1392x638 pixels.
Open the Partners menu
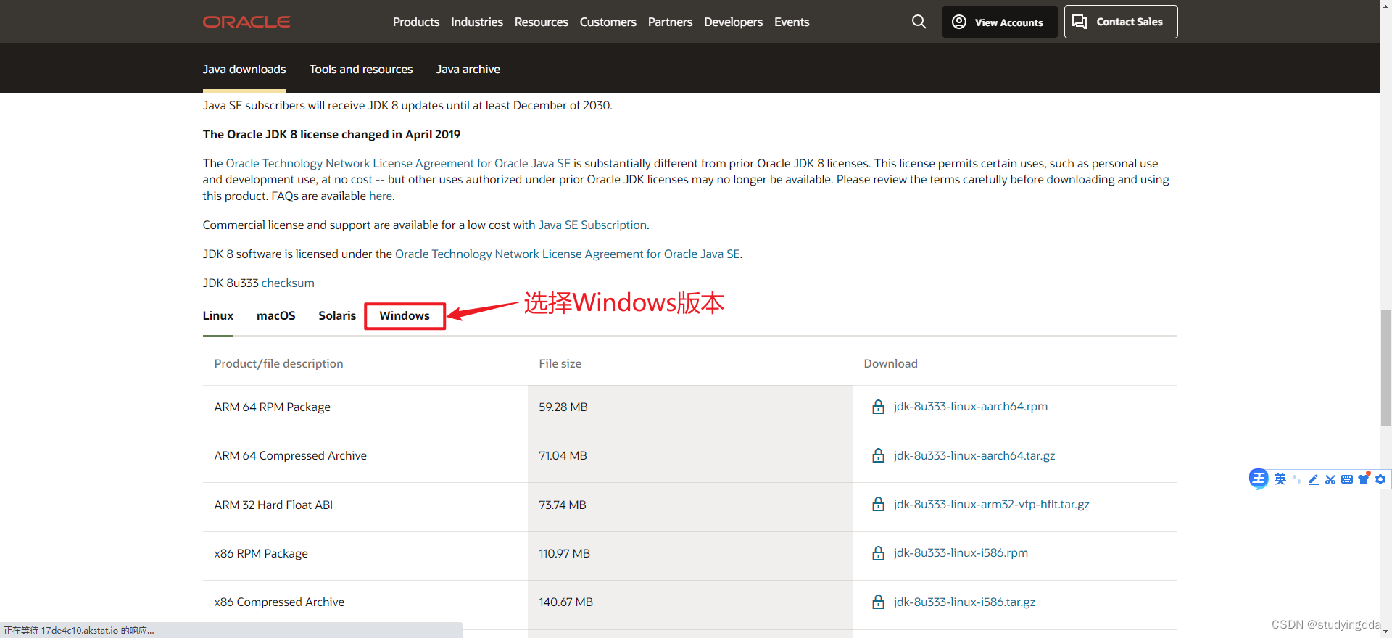tap(670, 22)
